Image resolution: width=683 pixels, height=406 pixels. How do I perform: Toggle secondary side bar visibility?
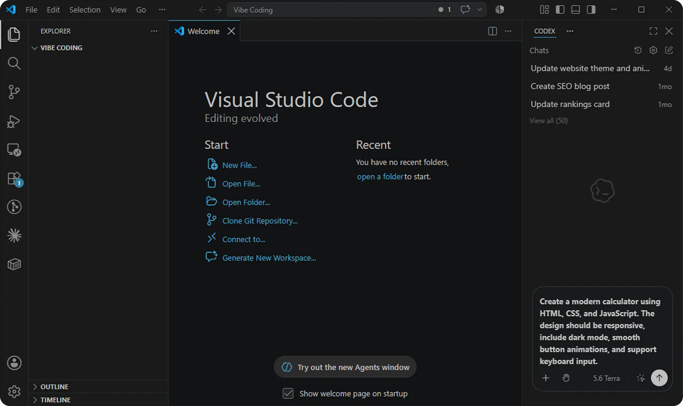click(x=591, y=9)
